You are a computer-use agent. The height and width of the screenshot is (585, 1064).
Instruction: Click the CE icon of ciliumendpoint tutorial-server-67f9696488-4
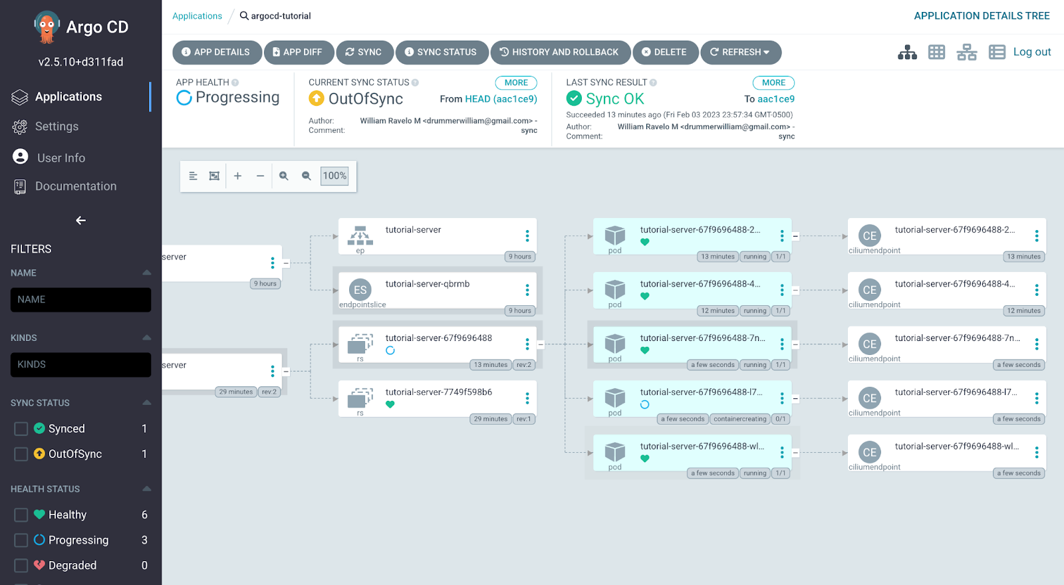870,290
